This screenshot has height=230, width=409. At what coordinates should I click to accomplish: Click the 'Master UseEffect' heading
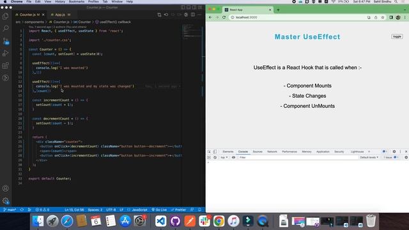click(307, 37)
